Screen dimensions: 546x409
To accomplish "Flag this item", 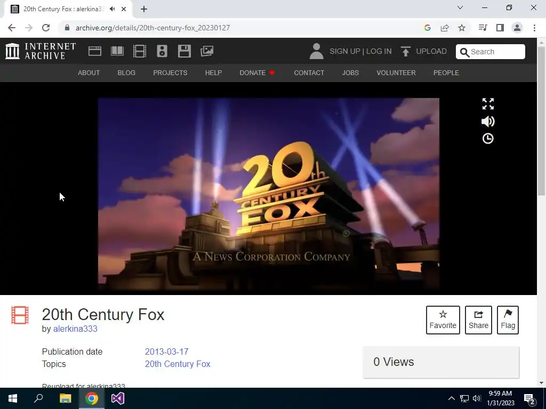I will [x=508, y=320].
